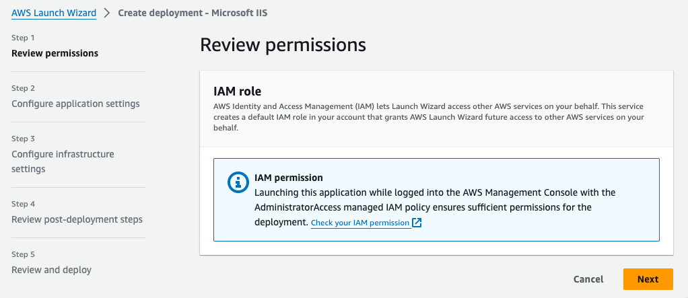Open the AWS Launch Wizard breadcrumb link

[x=54, y=13]
